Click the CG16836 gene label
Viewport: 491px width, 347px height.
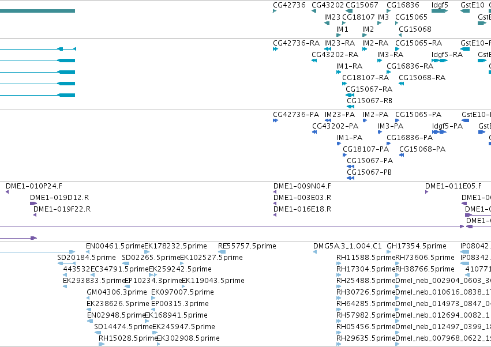coord(403,5)
